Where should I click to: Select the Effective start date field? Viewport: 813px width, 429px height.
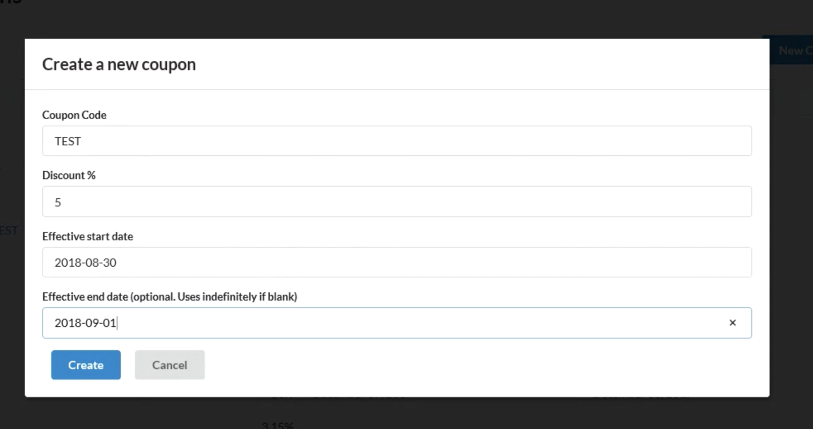coord(396,263)
